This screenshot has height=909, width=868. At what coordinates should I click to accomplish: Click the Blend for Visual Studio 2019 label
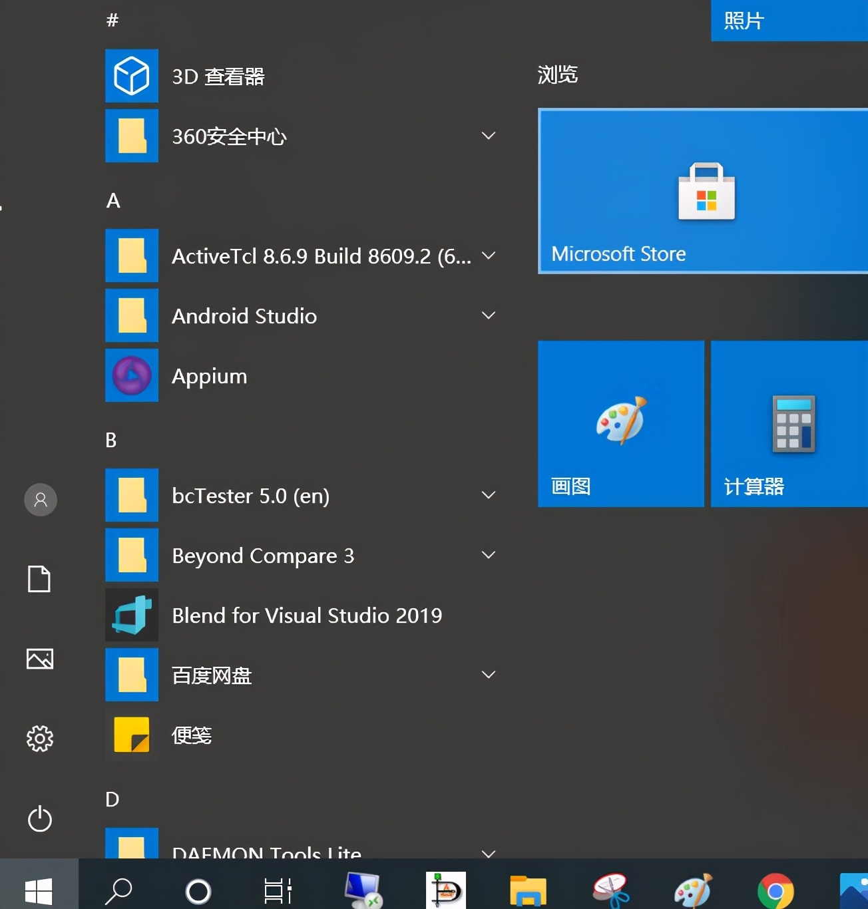click(x=307, y=616)
